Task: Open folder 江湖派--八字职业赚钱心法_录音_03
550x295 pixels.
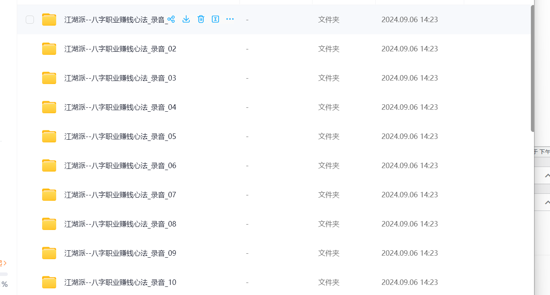Action: tap(120, 78)
